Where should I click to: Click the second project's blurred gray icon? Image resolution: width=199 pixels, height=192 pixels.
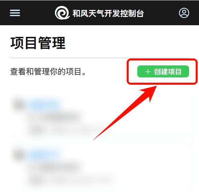click(x=19, y=155)
